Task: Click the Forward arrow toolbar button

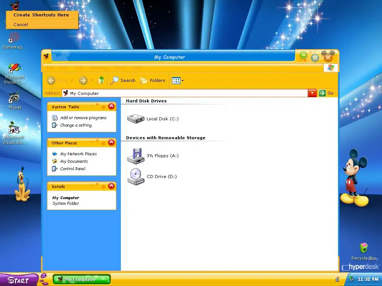Action: click(83, 80)
